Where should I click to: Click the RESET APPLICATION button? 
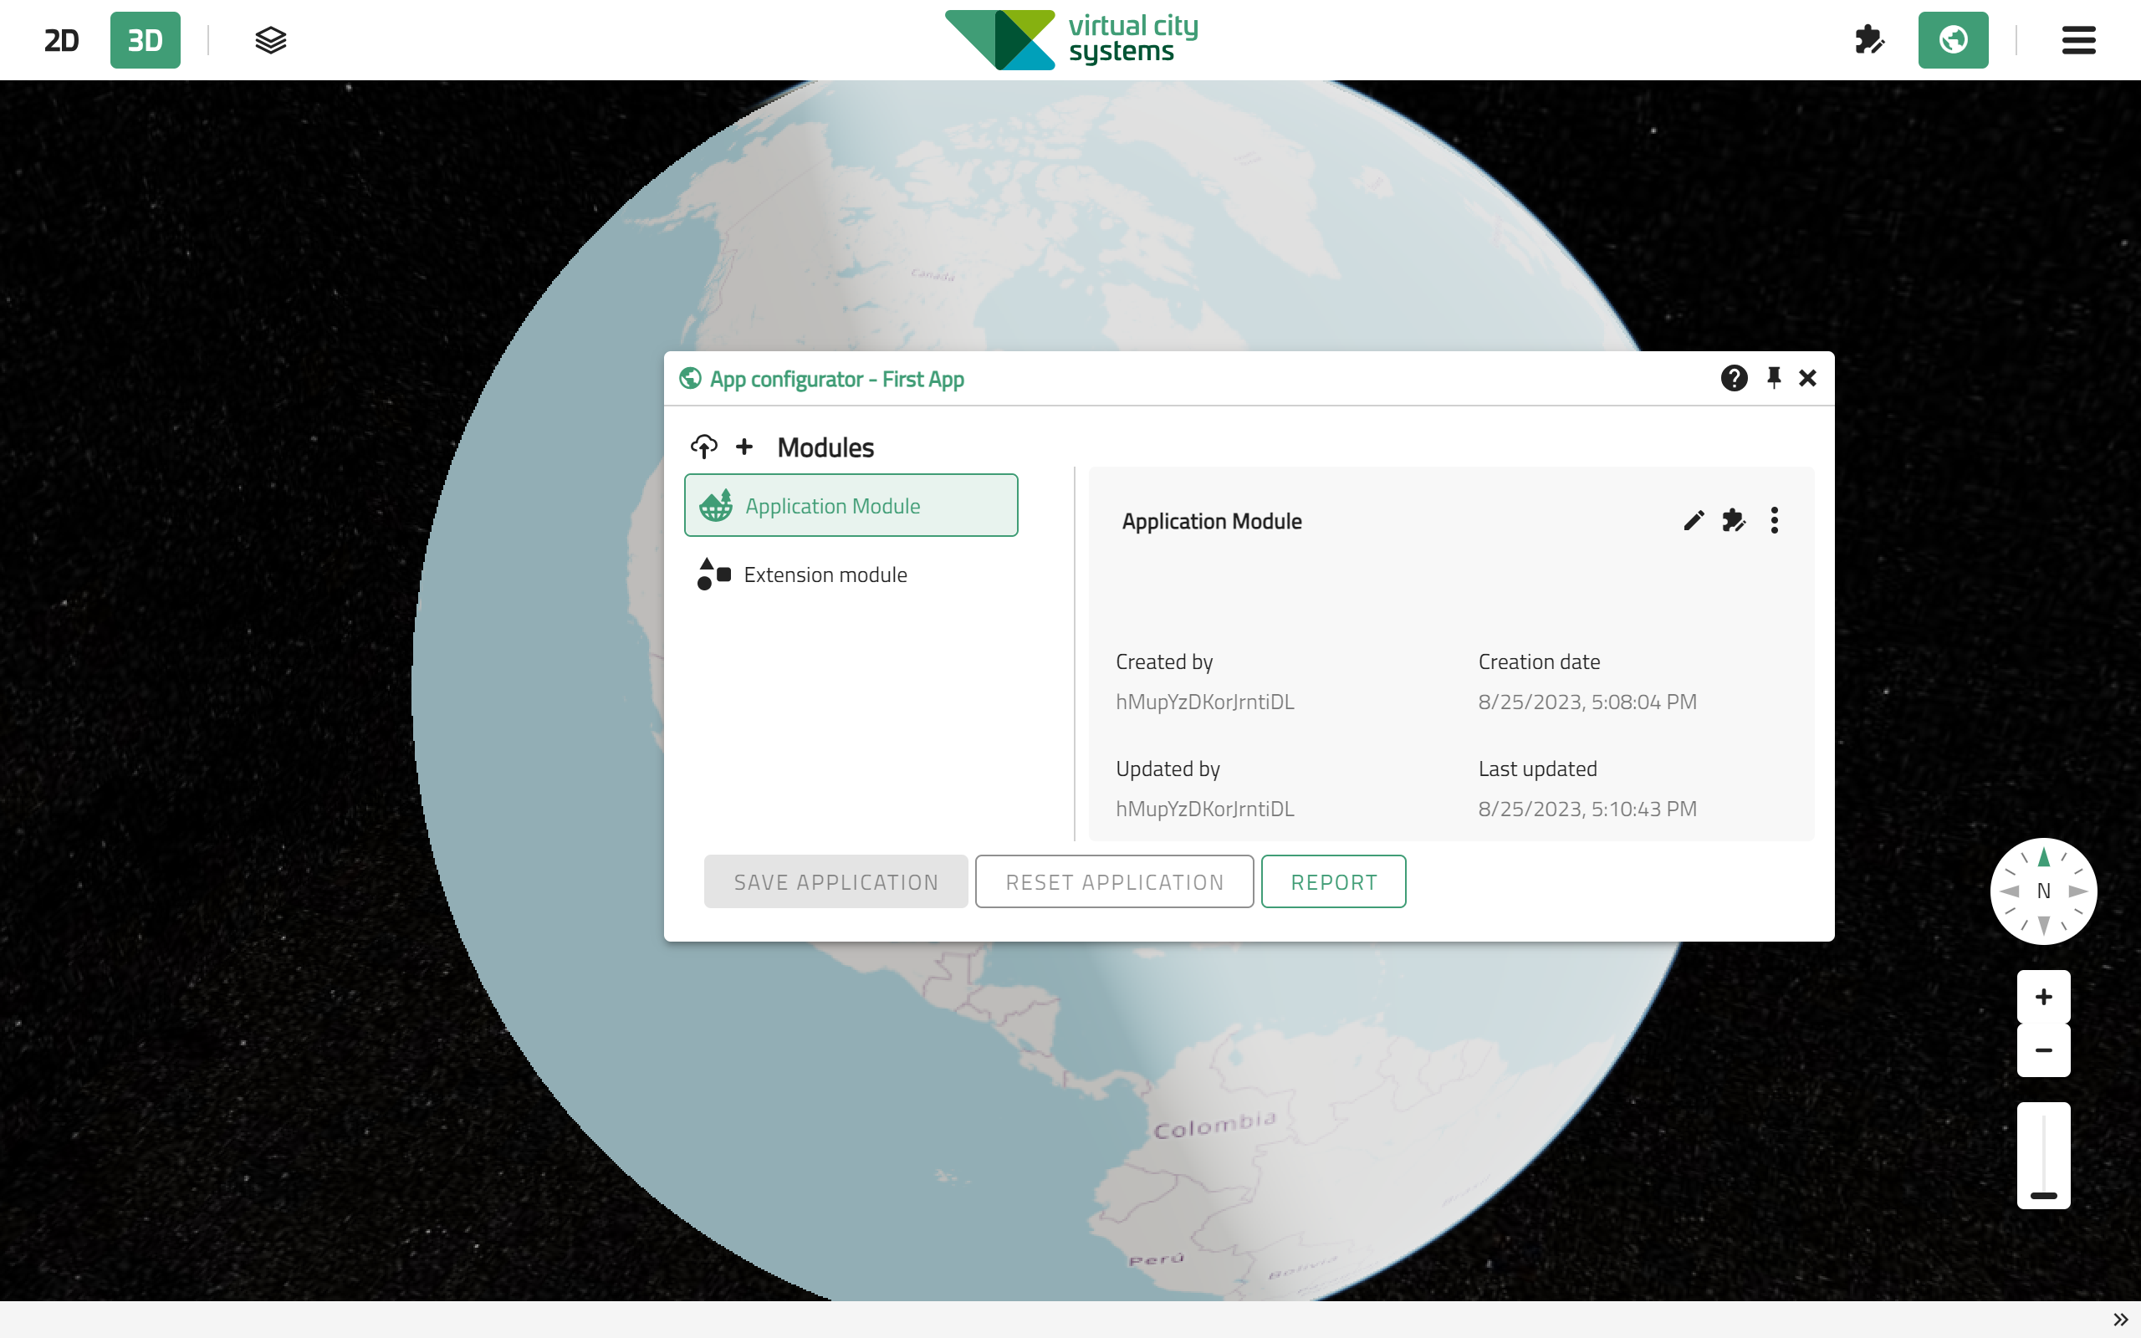pyautogui.click(x=1113, y=881)
